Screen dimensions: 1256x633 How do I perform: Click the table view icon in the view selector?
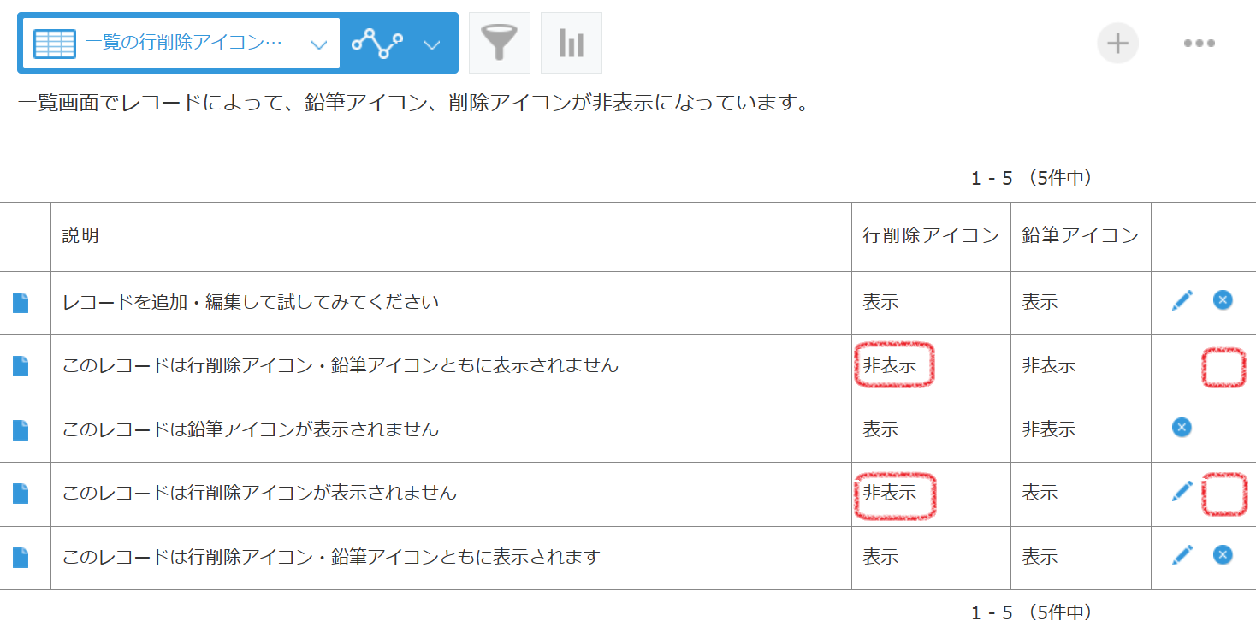point(54,41)
